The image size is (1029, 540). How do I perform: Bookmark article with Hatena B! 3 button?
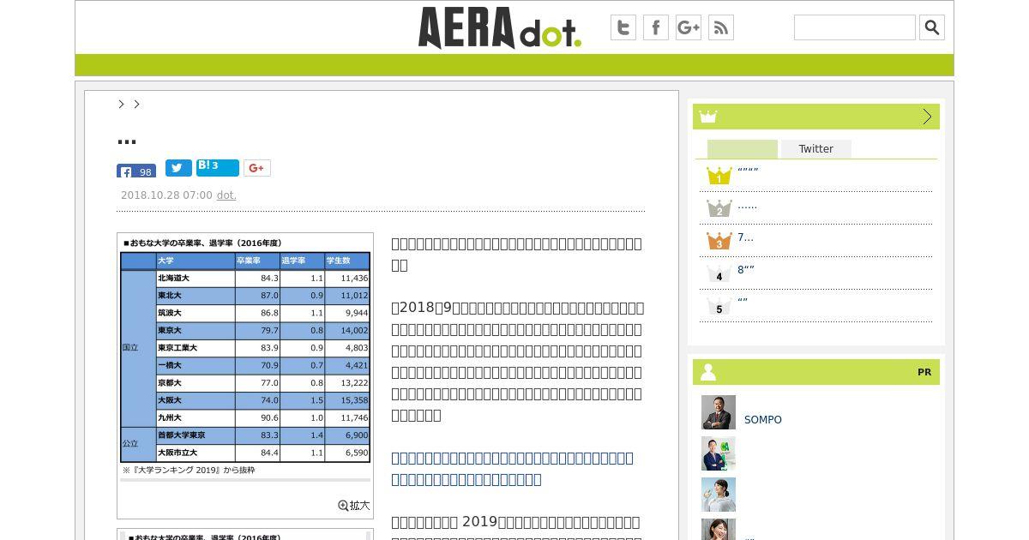click(x=217, y=168)
